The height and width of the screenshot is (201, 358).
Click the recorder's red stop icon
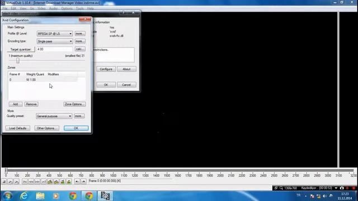pos(354,188)
